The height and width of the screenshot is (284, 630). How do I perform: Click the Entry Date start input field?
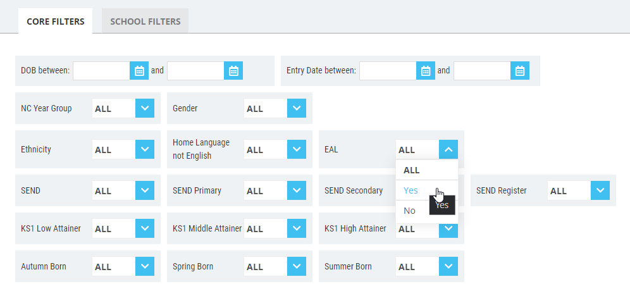[x=388, y=71]
